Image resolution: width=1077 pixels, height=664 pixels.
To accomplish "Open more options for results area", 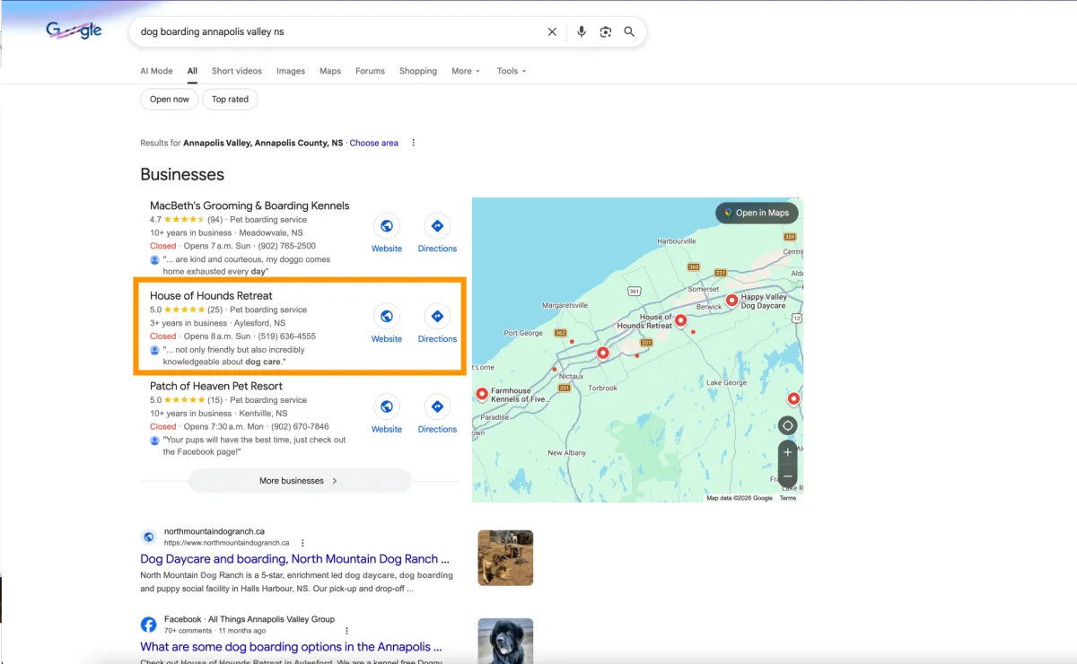I will click(413, 143).
